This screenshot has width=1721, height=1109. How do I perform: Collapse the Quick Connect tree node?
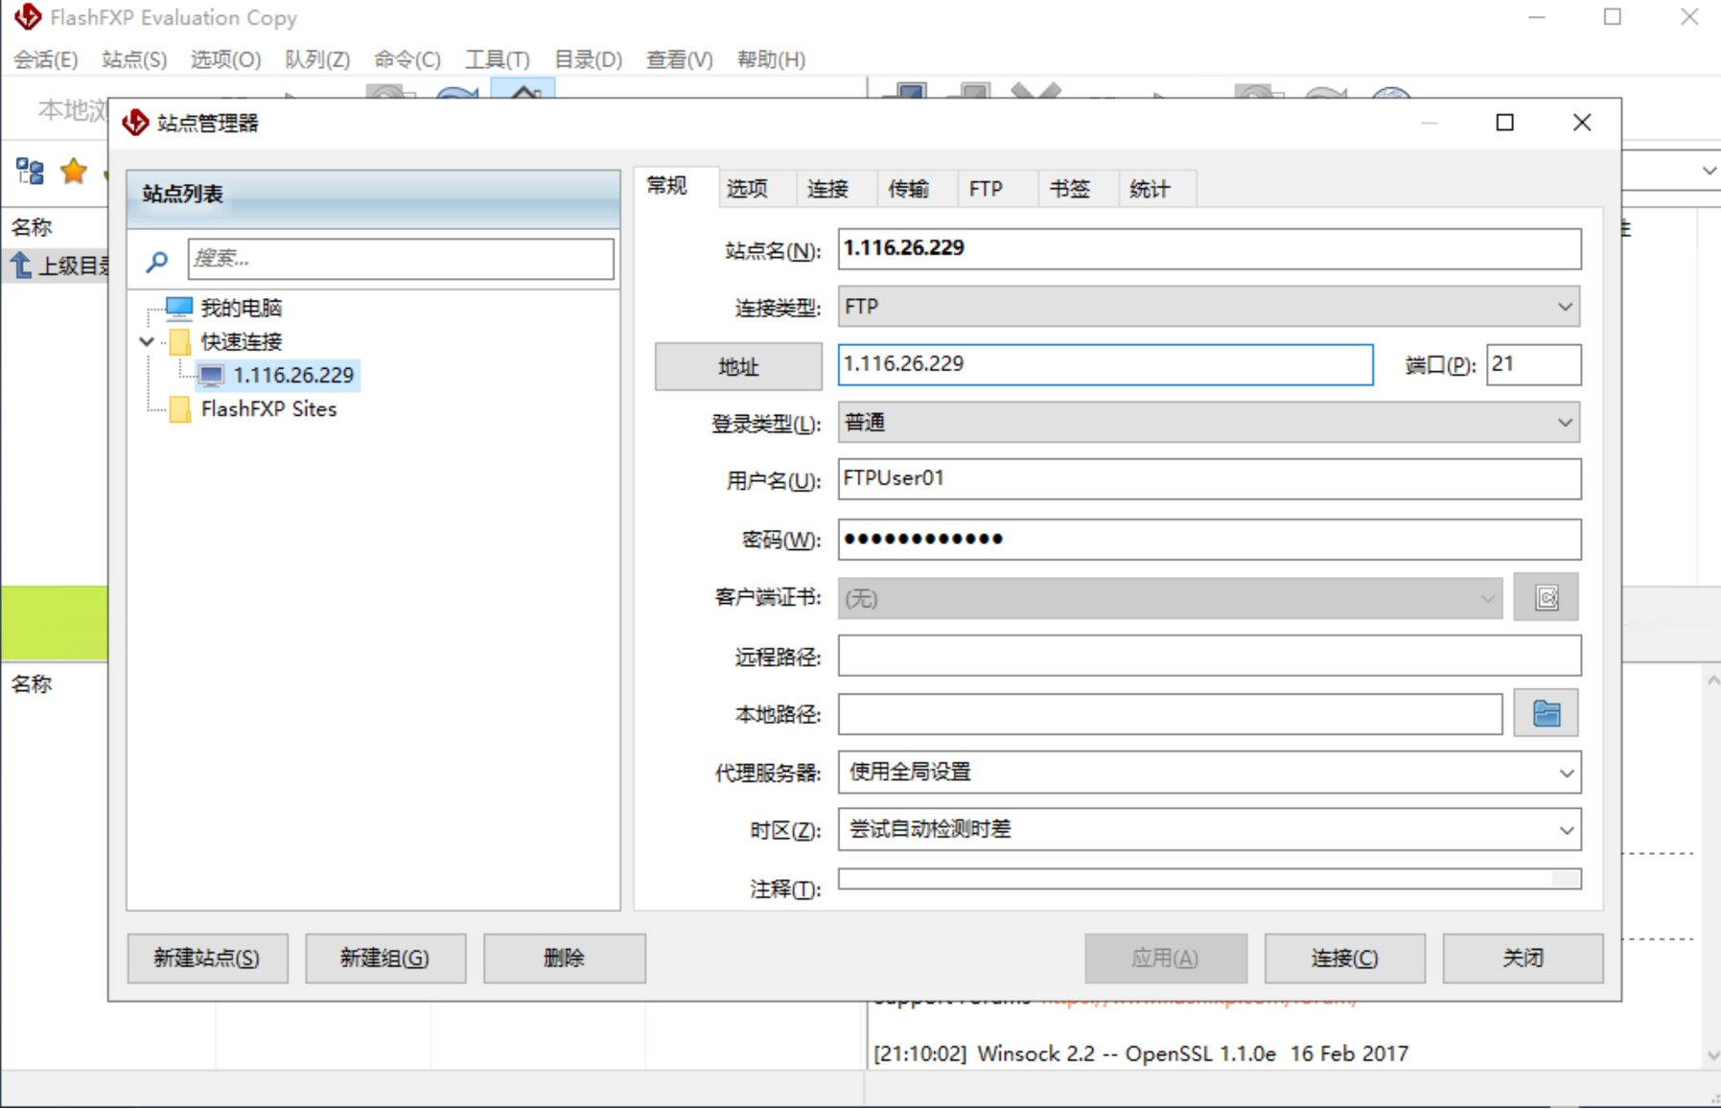pos(147,341)
